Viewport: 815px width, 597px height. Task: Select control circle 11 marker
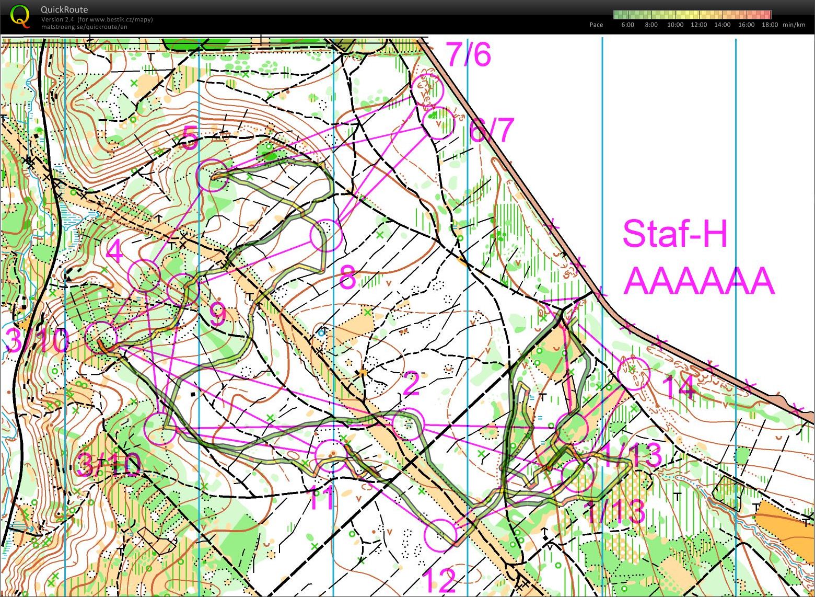(332, 455)
